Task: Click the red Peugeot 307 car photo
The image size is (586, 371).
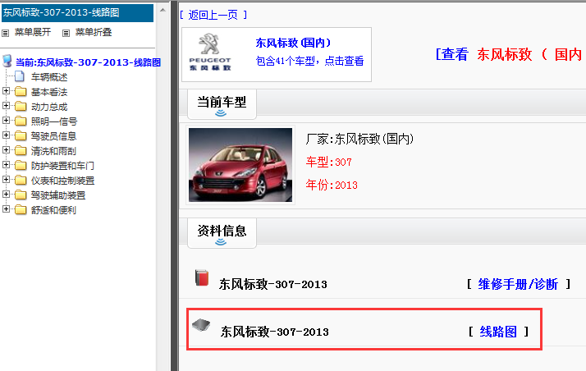Action: coord(240,165)
